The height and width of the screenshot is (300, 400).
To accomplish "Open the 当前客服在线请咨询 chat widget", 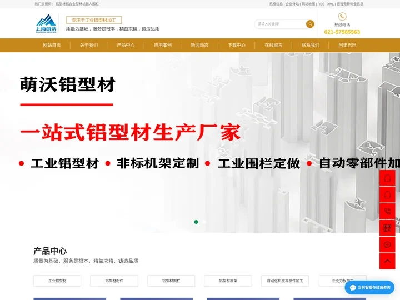I will tap(369, 288).
